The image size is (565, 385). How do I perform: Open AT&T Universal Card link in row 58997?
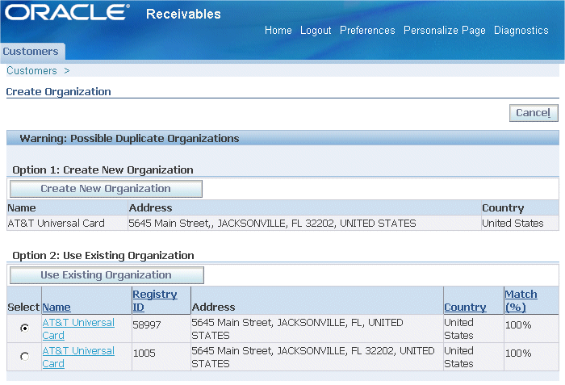[78, 329]
